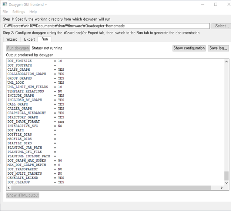
Task: Click the PLANTUML_JAR_PATH line
Action: pos(32,148)
